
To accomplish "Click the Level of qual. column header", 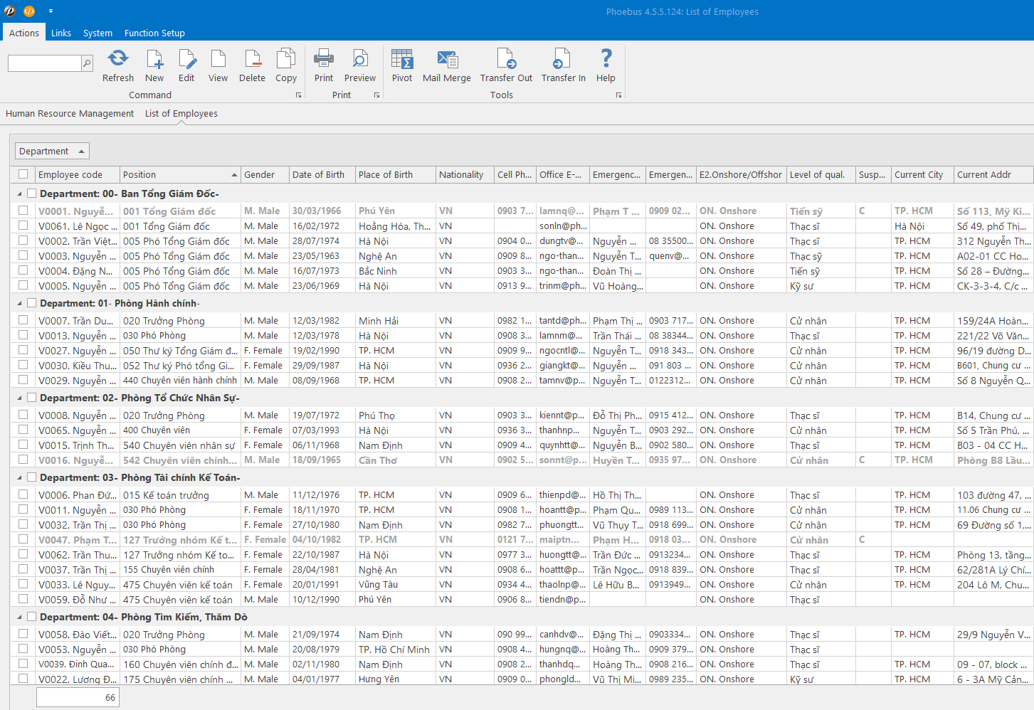I will click(x=821, y=174).
